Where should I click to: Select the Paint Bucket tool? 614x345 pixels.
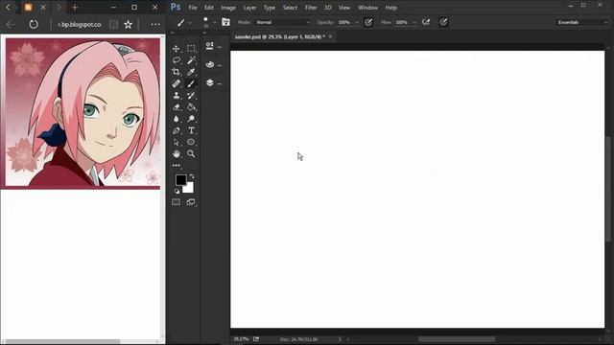[191, 107]
